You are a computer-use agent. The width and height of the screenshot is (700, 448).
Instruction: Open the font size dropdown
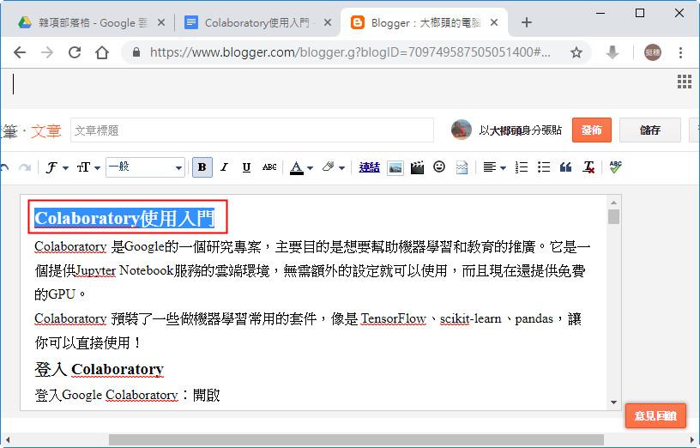88,167
